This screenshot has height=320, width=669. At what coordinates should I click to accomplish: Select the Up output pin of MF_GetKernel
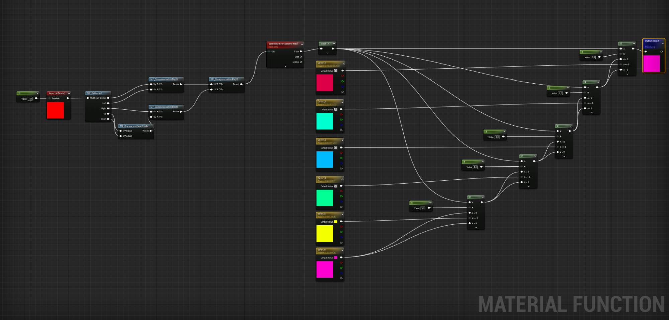[108, 114]
